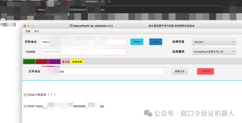Click the browser address bar URL

coord(71,10)
